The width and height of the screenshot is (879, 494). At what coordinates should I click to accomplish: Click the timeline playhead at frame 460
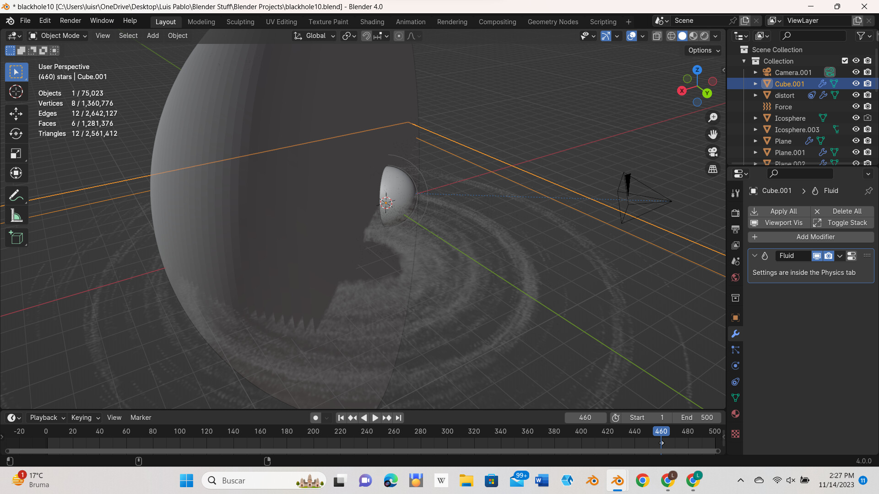click(661, 431)
